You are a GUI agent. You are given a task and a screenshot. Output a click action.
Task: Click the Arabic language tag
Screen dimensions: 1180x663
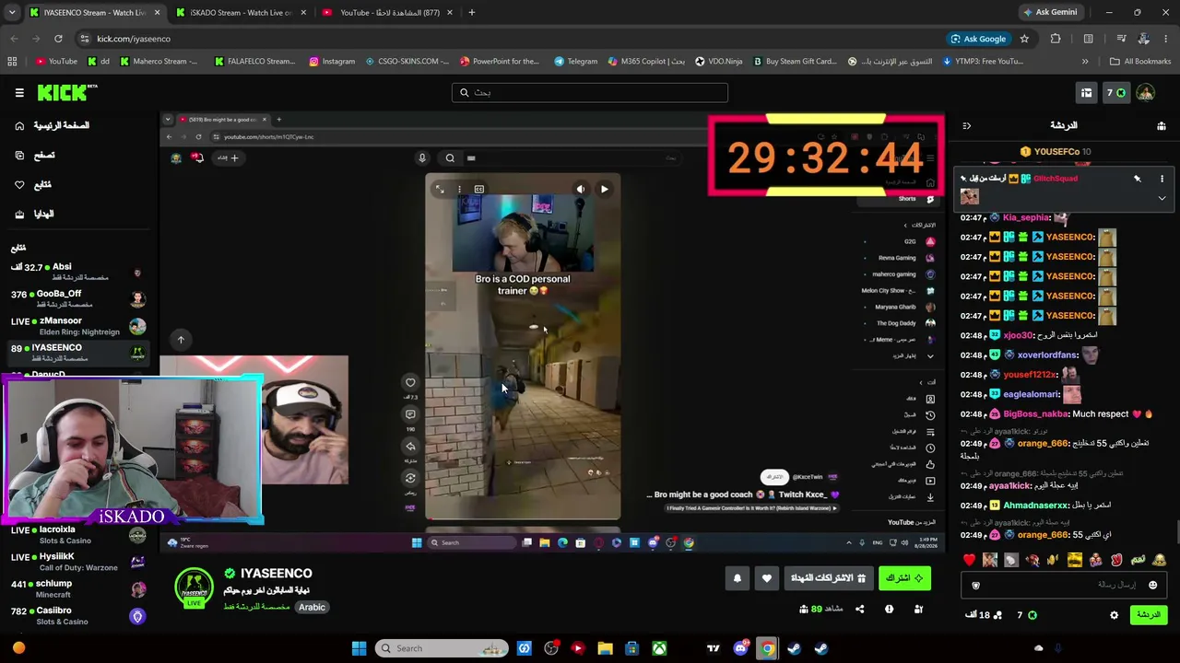click(x=312, y=607)
